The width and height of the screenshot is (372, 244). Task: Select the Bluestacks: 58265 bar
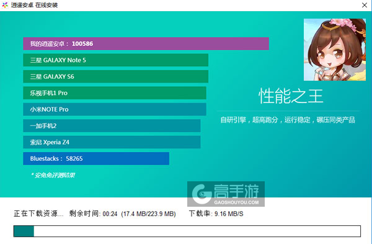pos(96,158)
